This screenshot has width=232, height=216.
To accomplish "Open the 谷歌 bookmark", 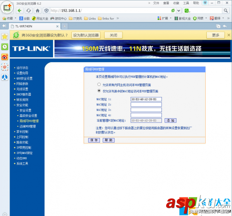I will [x=24, y=18].
